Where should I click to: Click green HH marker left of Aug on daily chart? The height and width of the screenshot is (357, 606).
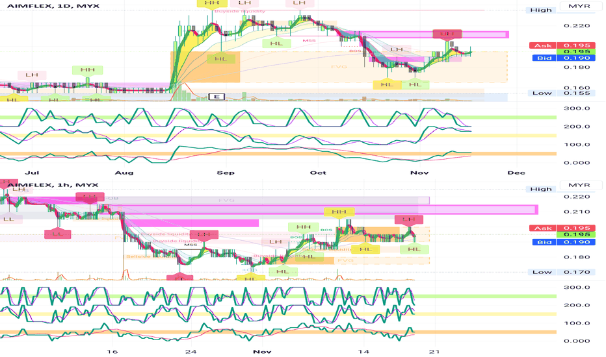click(88, 70)
